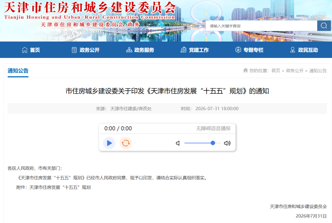Mute audio with the low-volume speaker icon
Viewport: 332px width, 223px height.
[x=178, y=143]
